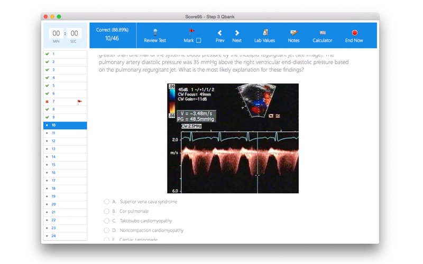Jump to question 23
Viewport: 423px width, 264px height.
(65, 228)
